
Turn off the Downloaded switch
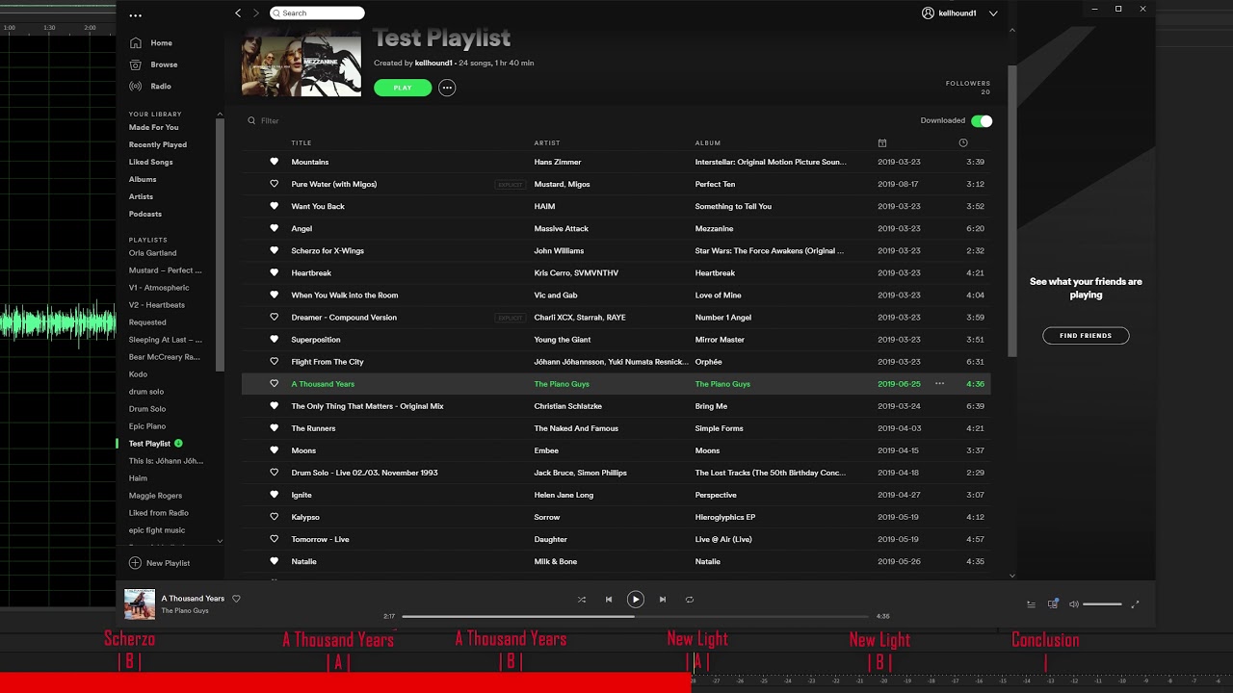point(982,121)
